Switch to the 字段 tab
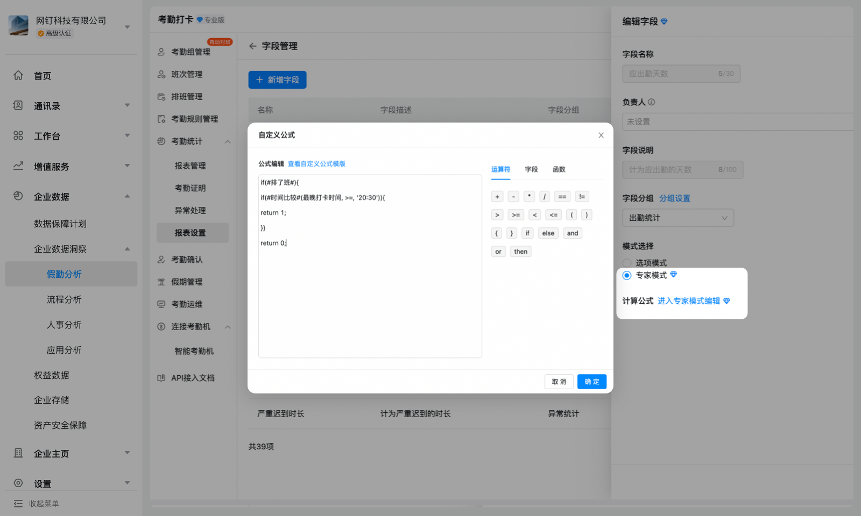 [x=531, y=169]
